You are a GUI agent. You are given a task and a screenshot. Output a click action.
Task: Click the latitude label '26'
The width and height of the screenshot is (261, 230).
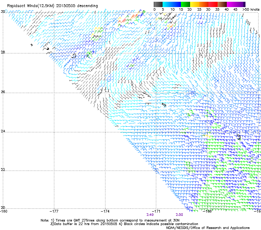click(x=3, y=92)
